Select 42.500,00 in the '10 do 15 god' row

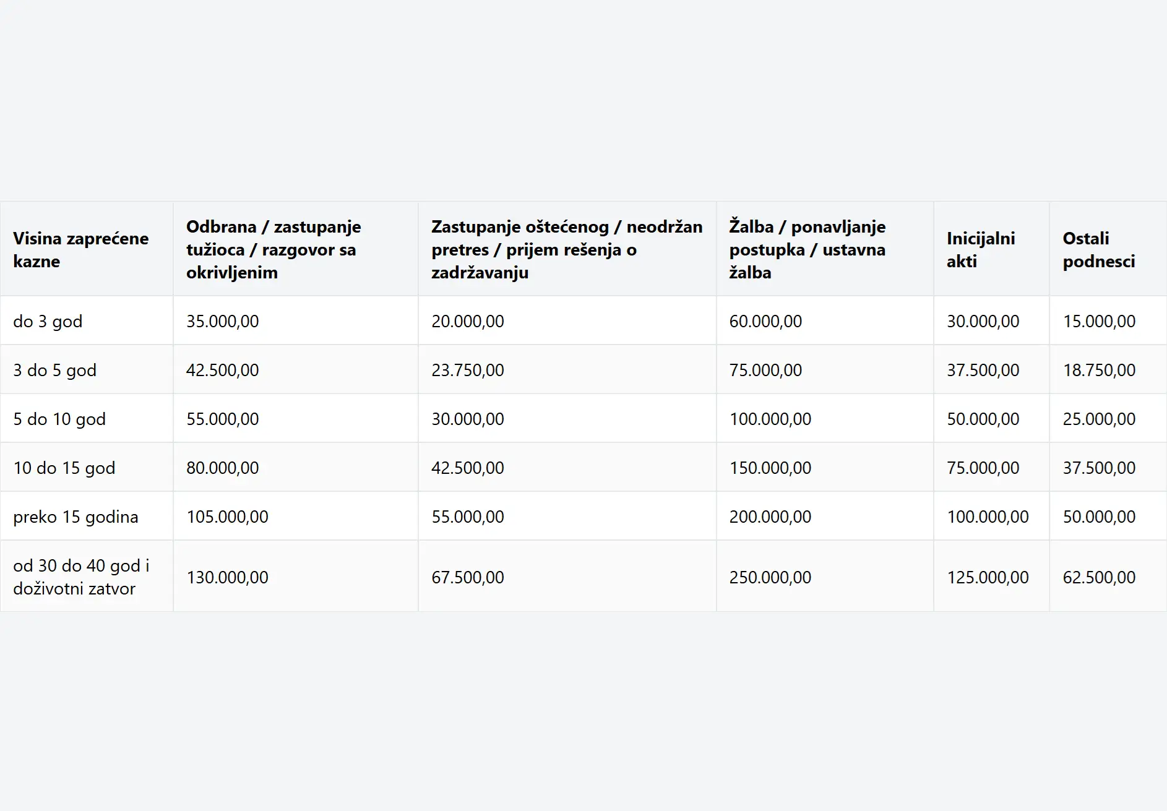(x=468, y=468)
